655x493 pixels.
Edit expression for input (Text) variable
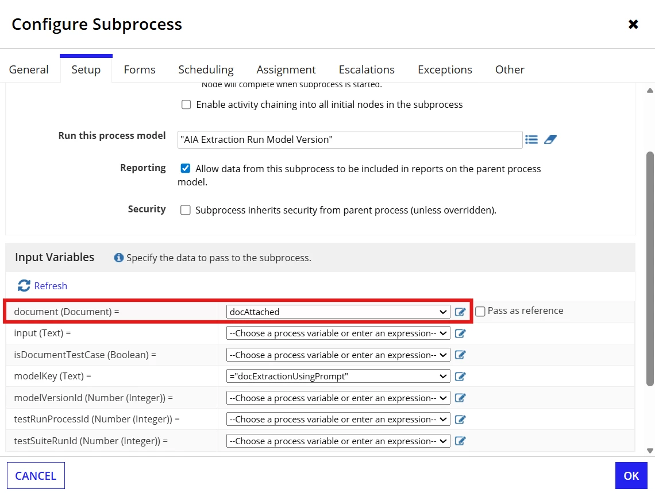coord(460,333)
